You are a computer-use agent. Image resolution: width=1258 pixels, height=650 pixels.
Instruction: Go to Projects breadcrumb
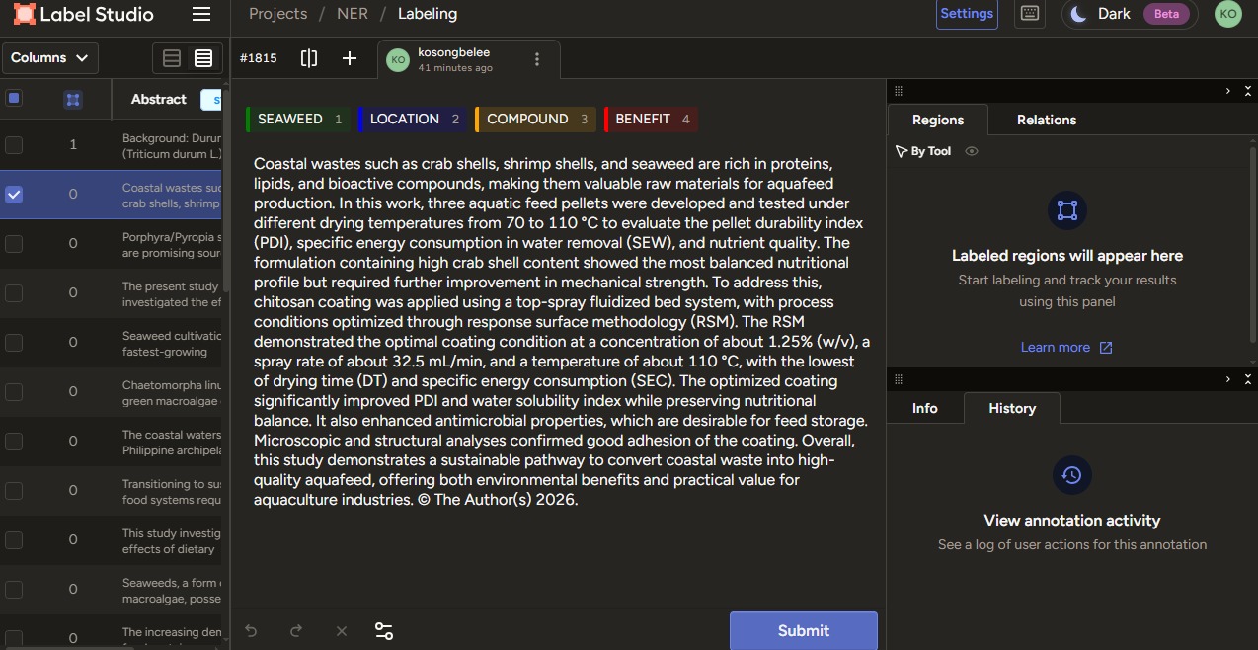[x=277, y=14]
